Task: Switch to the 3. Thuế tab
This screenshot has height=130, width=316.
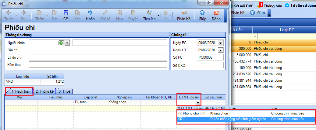Action: [x=64, y=92]
